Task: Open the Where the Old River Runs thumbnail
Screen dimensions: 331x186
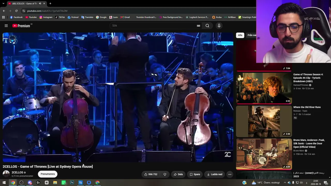Action: (264, 121)
